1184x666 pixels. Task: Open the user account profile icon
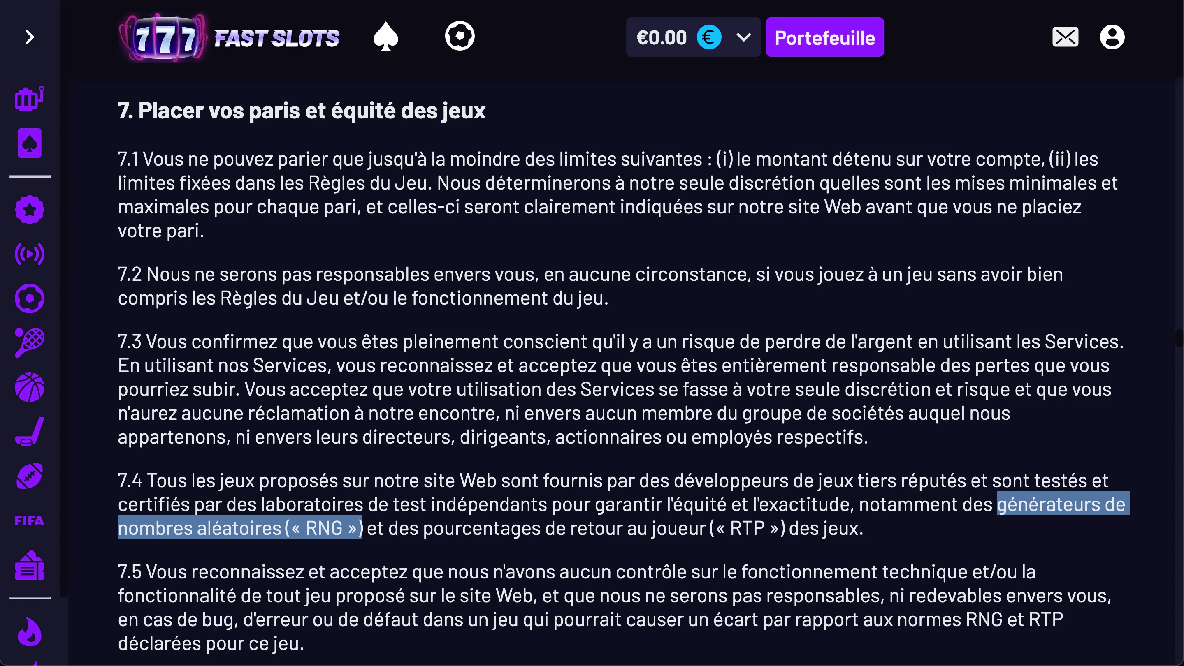point(1112,37)
